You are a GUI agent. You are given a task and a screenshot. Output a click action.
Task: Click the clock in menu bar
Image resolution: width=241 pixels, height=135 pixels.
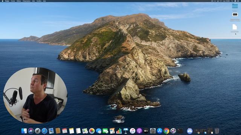click(x=227, y=1)
